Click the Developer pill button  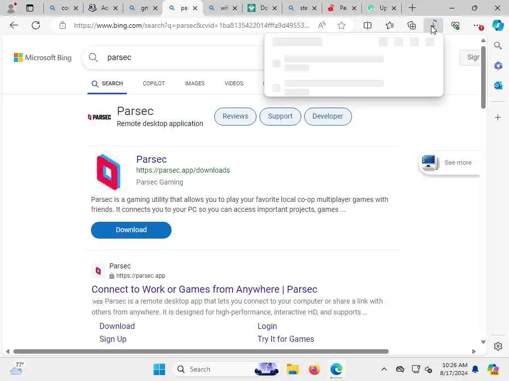click(x=328, y=116)
